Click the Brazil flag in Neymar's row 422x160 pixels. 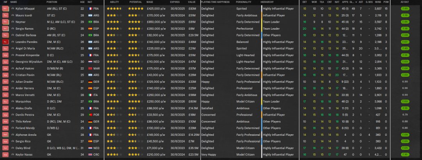tap(90, 22)
